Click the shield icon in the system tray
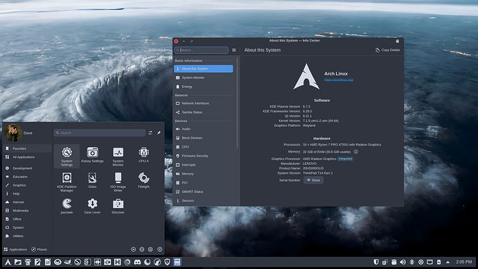Screen dimensions: 478x269 click(376, 262)
